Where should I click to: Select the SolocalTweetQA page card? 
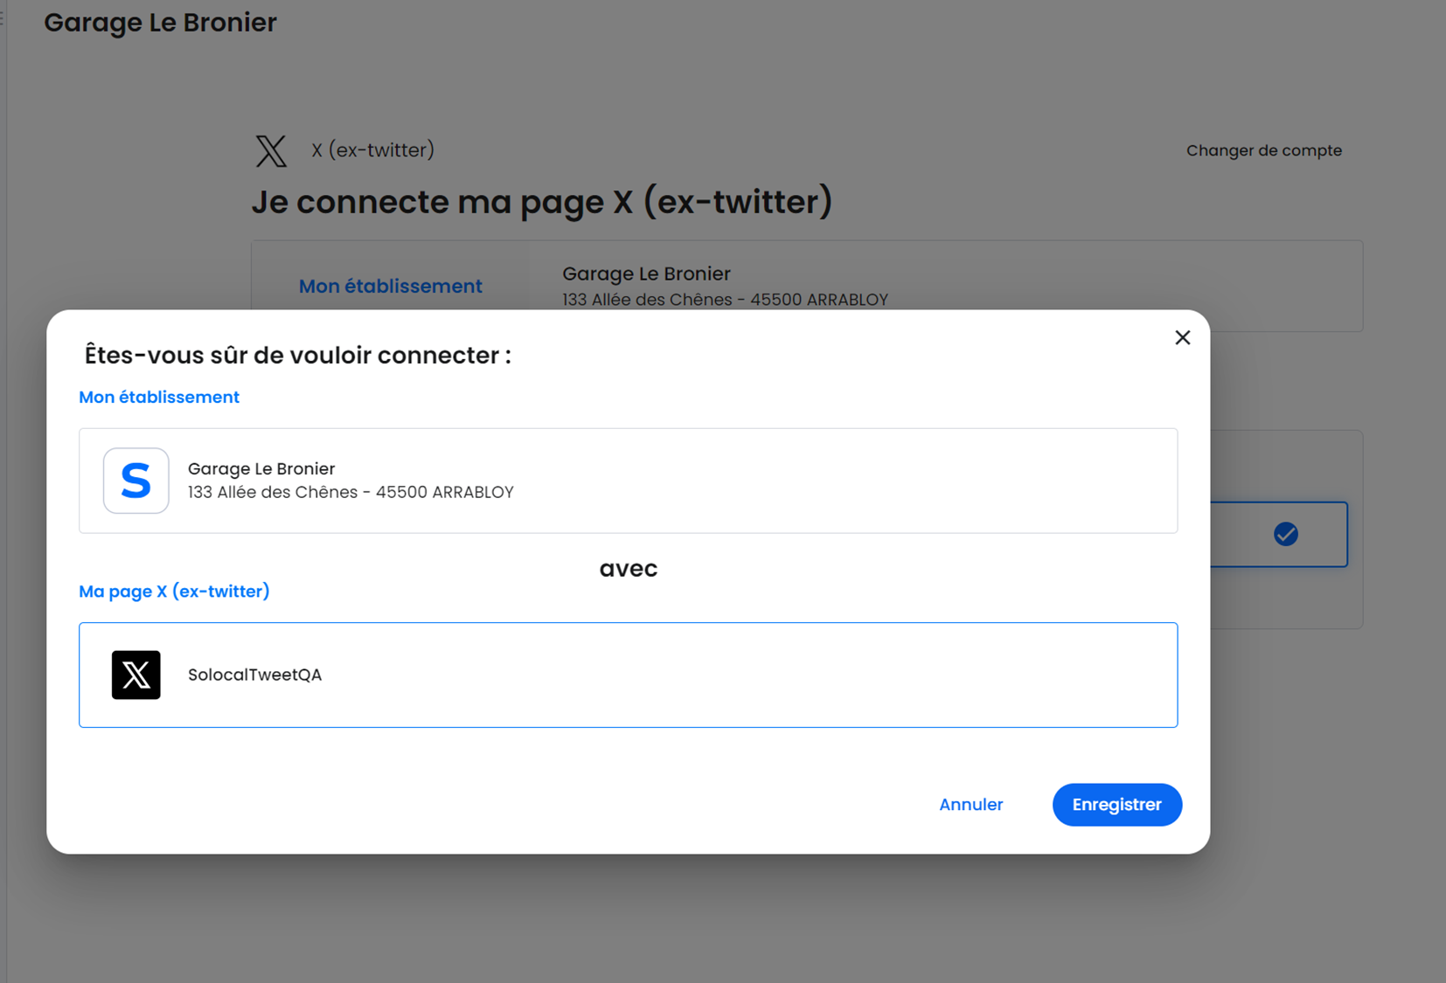(x=628, y=675)
